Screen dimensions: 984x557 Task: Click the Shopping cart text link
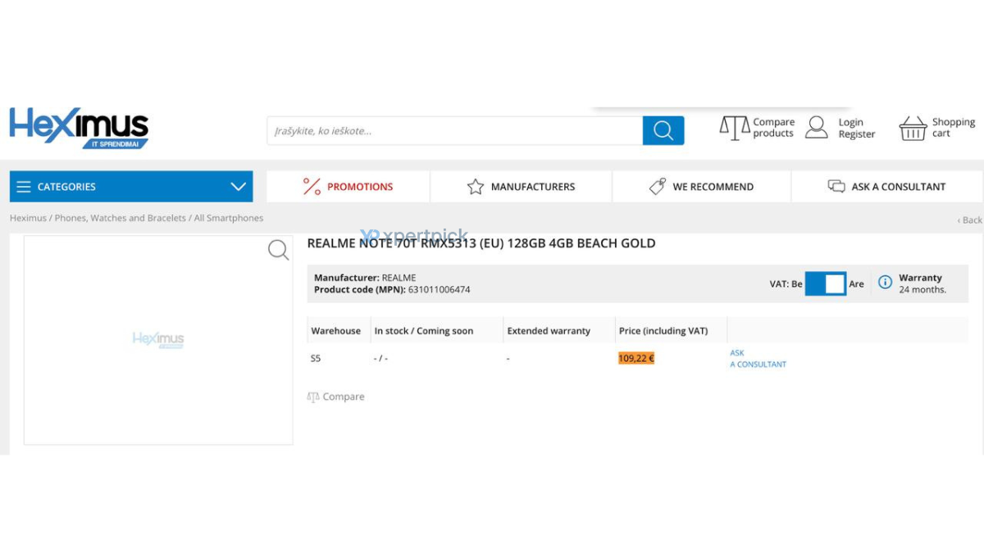point(954,128)
